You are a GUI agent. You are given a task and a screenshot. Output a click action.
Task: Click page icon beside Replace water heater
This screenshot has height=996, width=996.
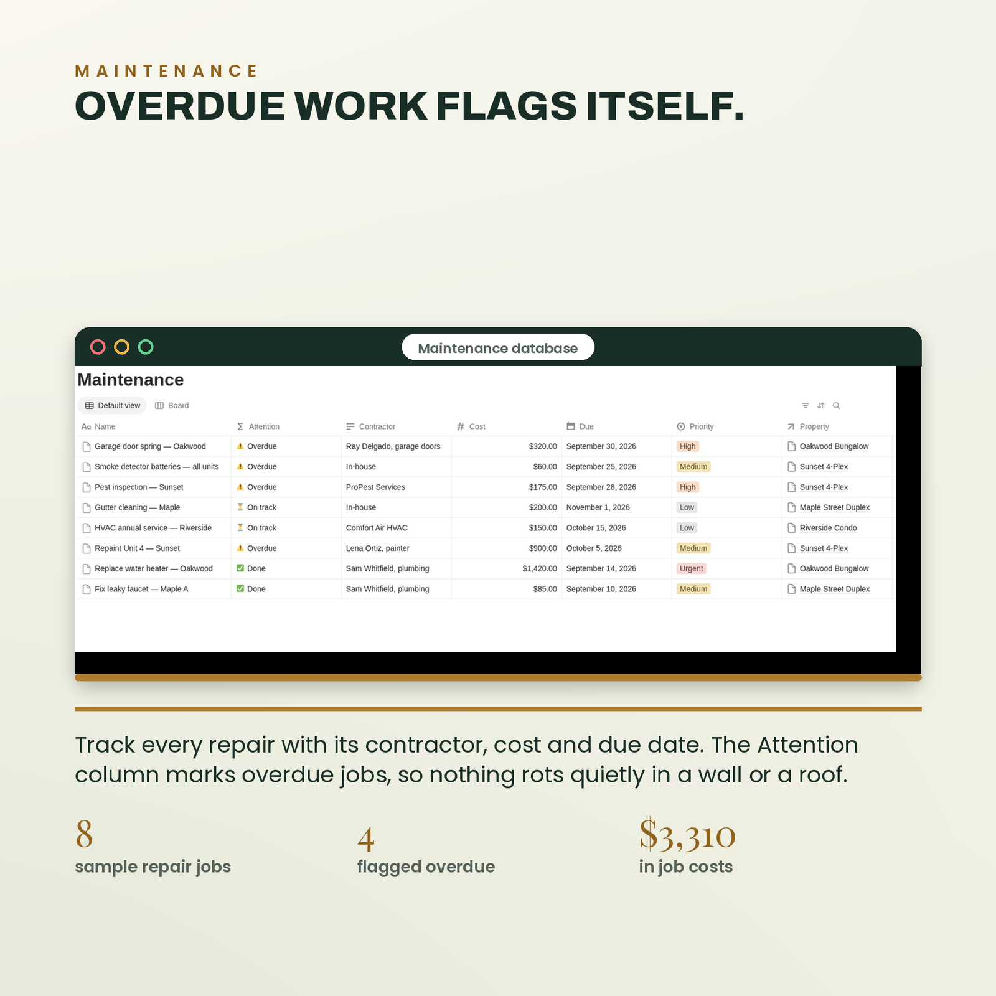[87, 569]
